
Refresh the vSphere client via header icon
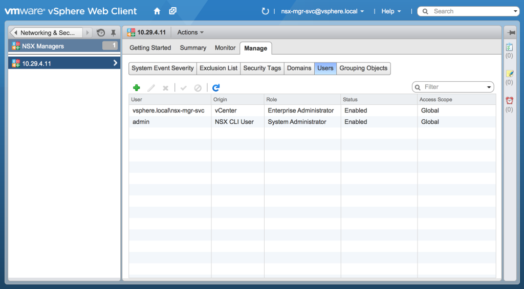coord(266,11)
